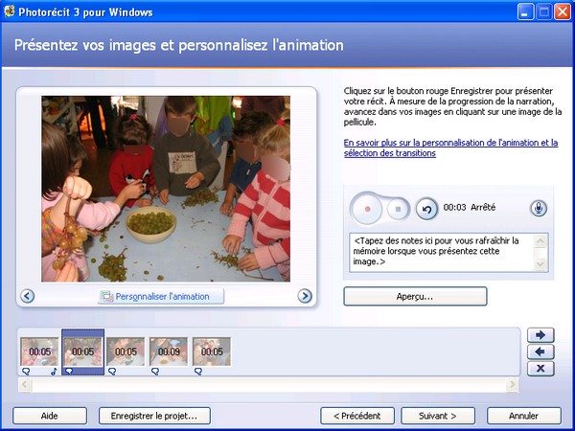Click Enregistrer le projet button

coord(154,416)
